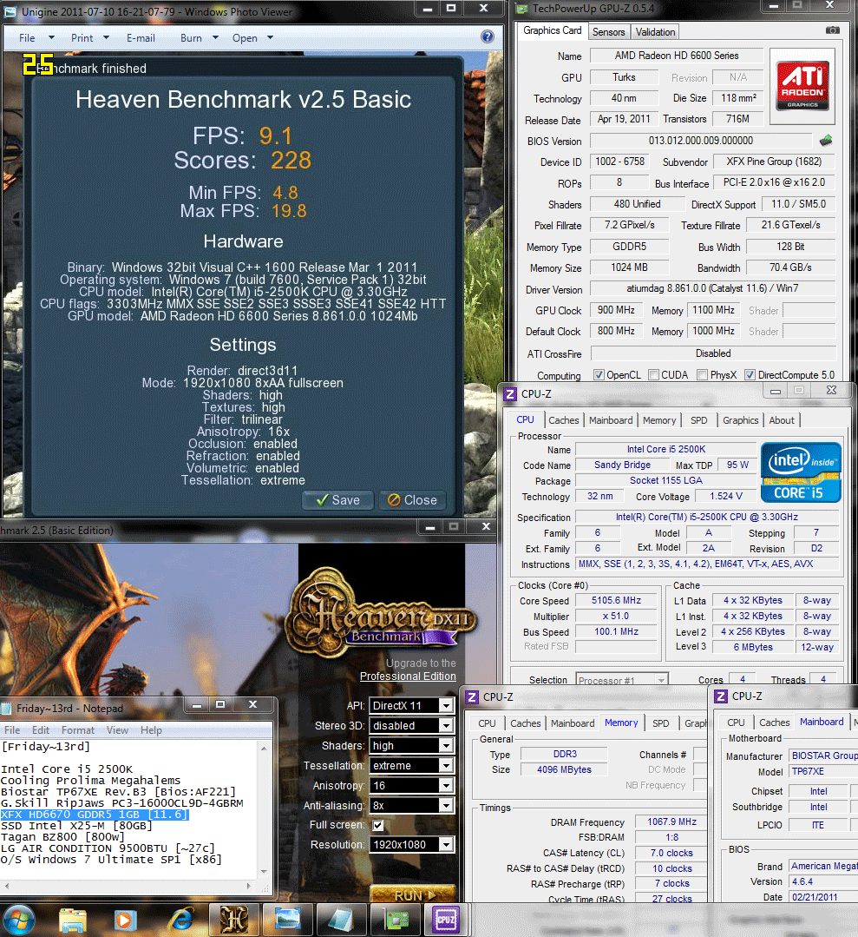Click the GPU-Z title bar icon

click(522, 9)
